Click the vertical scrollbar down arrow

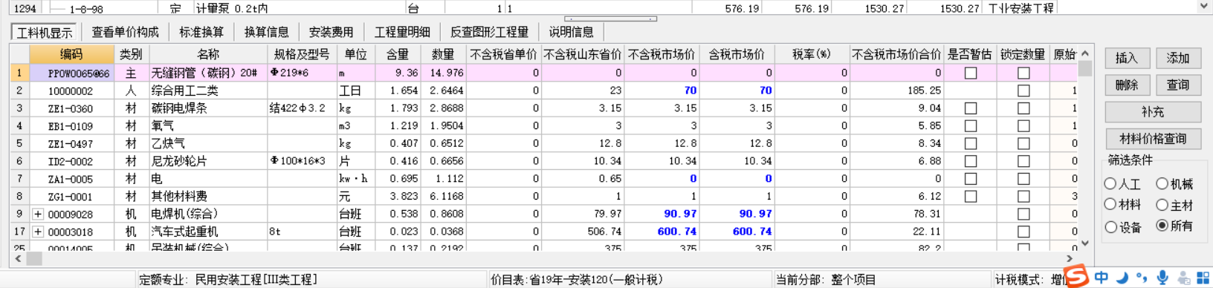pyautogui.click(x=1085, y=243)
